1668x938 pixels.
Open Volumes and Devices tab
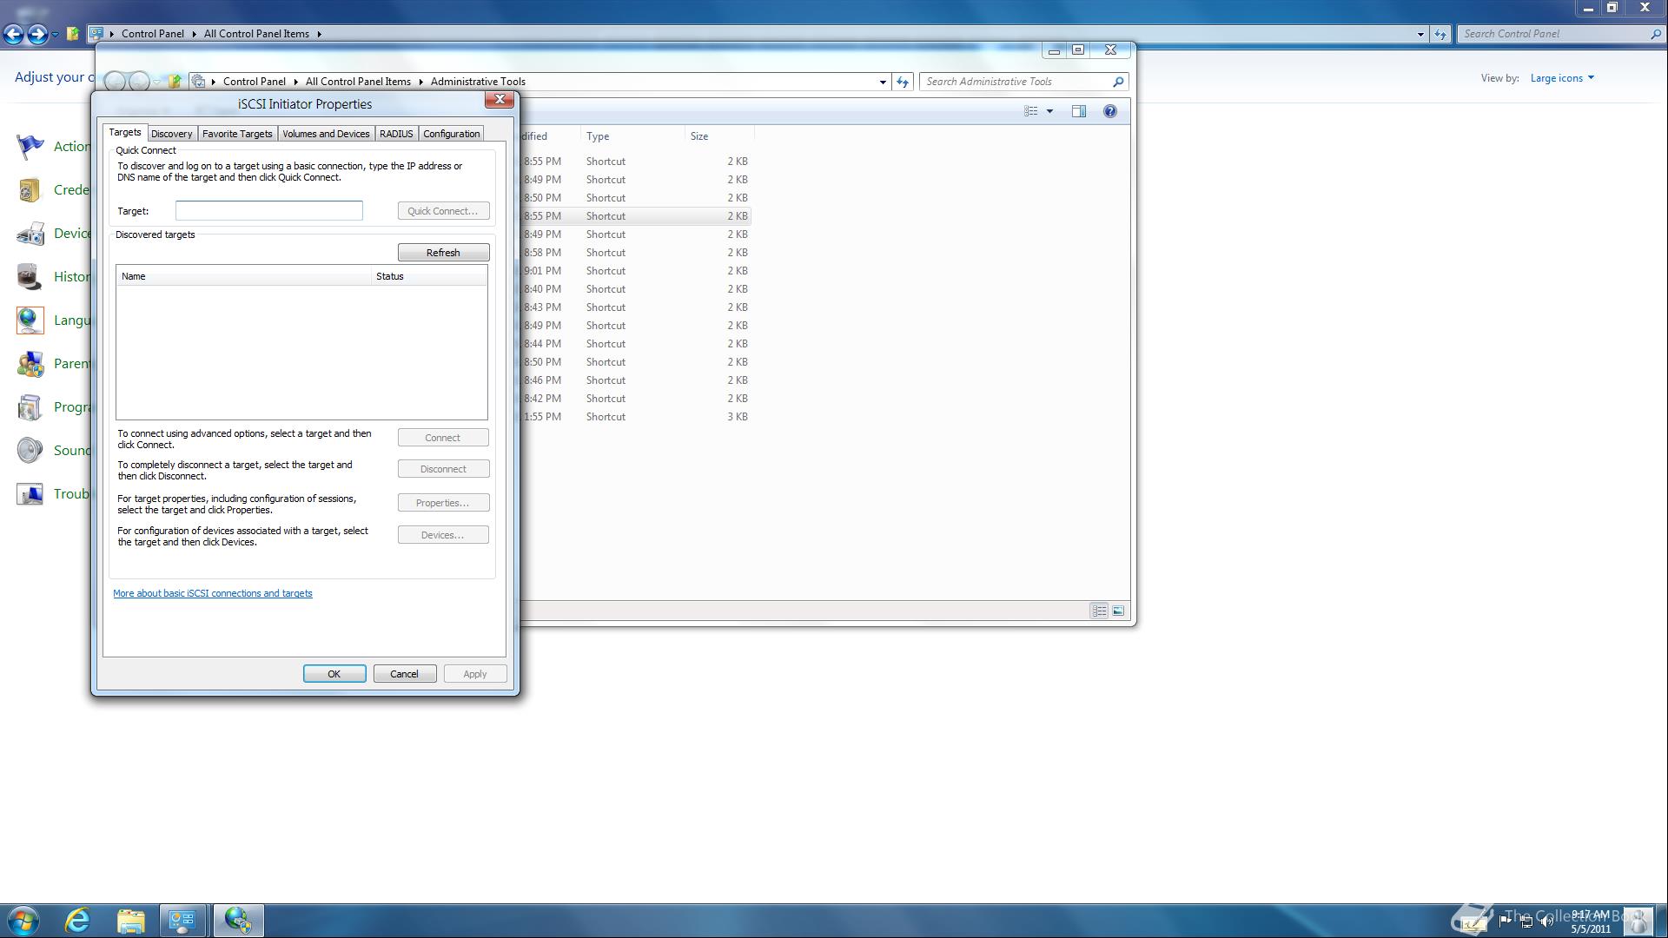click(x=326, y=134)
